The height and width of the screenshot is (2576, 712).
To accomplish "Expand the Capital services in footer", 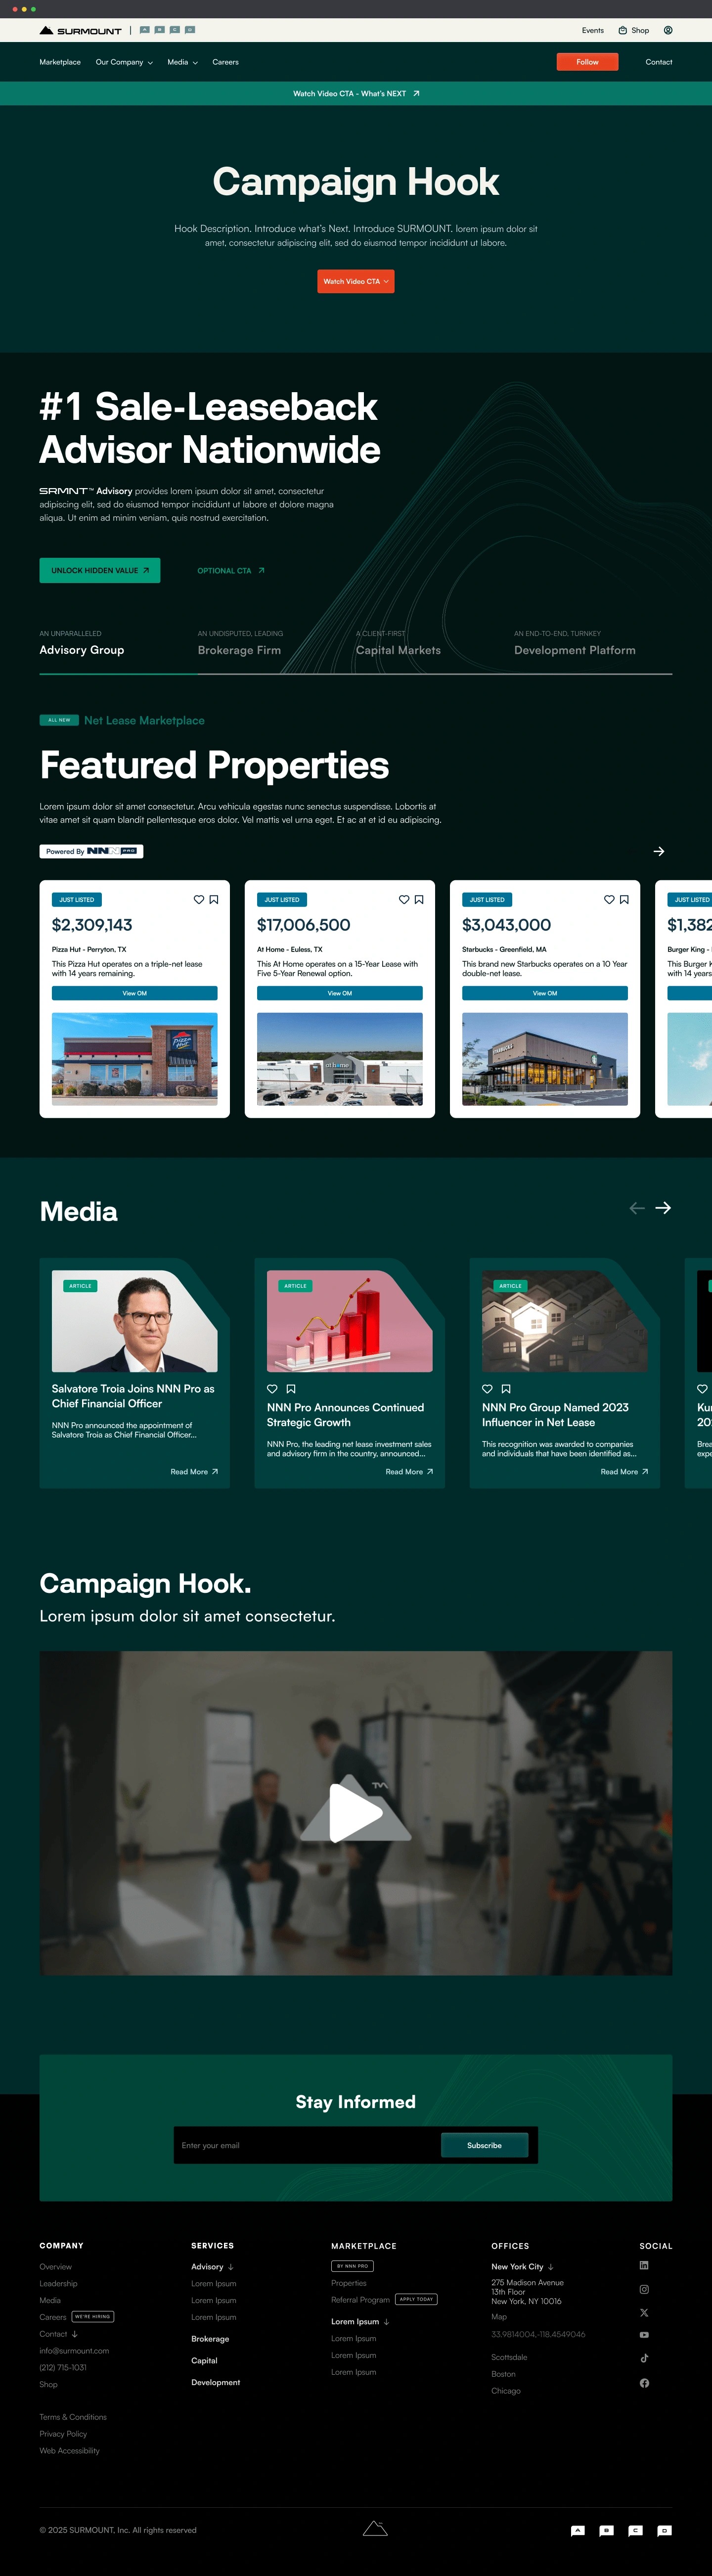I will click(x=204, y=2360).
